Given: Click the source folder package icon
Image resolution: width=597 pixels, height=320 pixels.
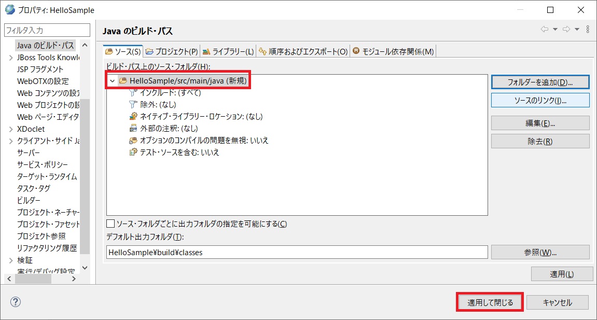Looking at the screenshot, I should click(123, 81).
